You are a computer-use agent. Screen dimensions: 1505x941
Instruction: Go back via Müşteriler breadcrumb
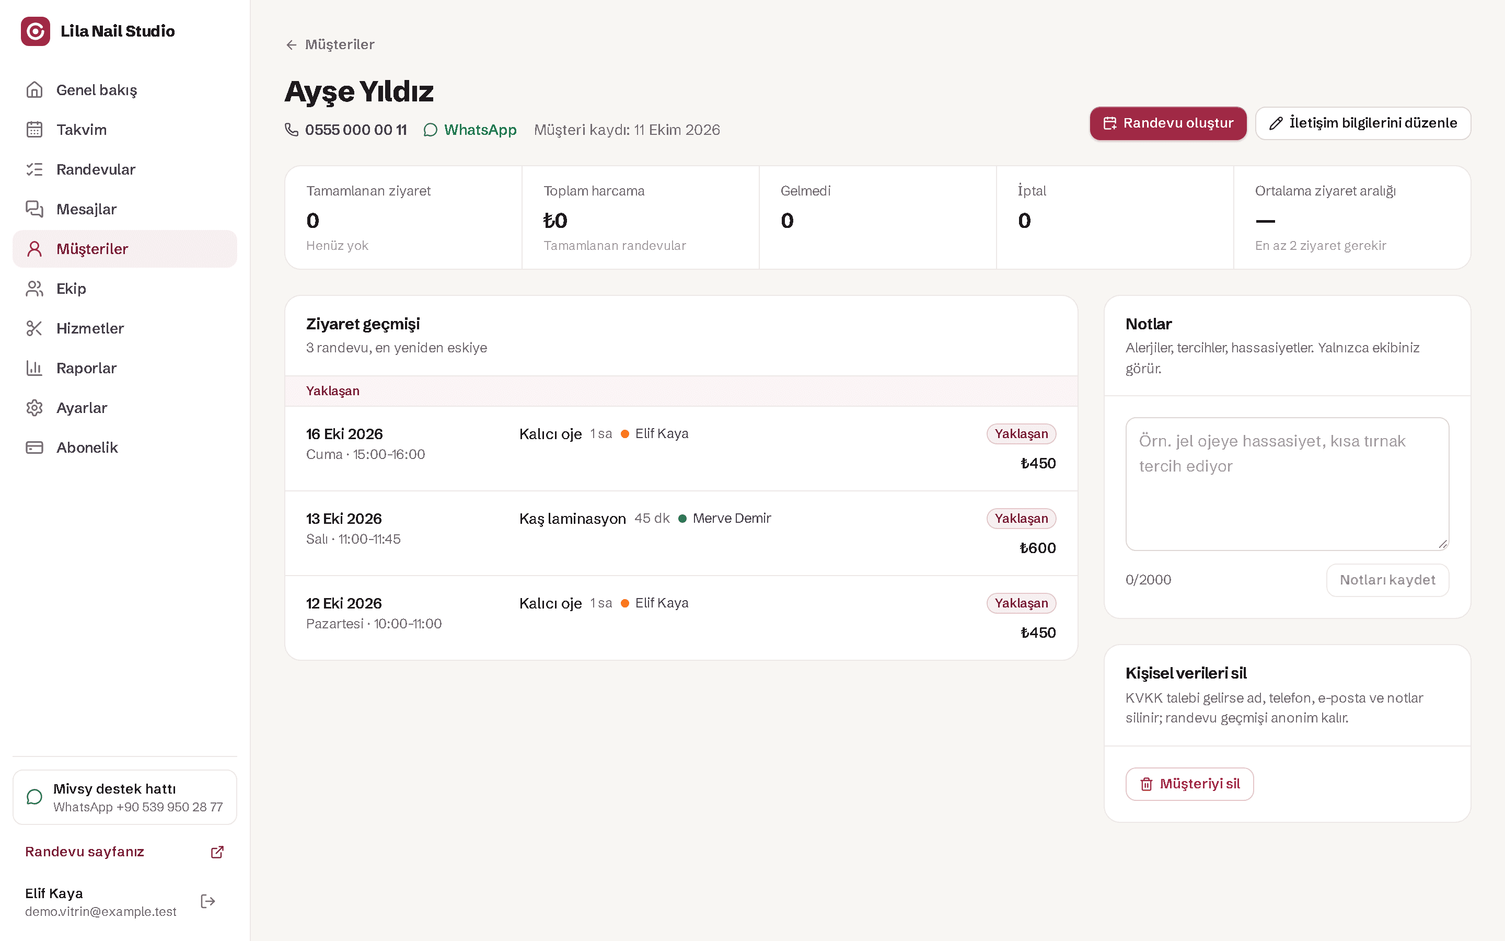[x=330, y=45]
